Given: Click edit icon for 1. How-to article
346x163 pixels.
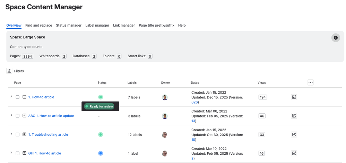Looking at the screenshot, I should click(294, 97).
